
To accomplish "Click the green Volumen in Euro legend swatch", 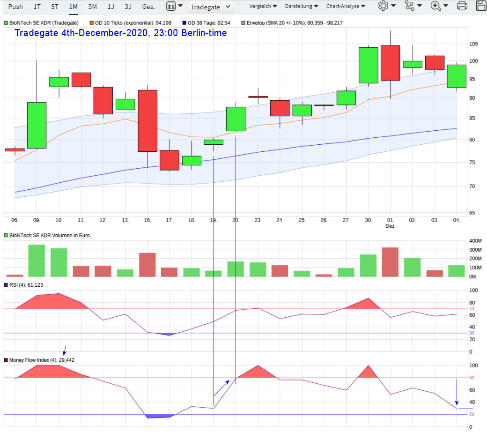I will (6, 236).
